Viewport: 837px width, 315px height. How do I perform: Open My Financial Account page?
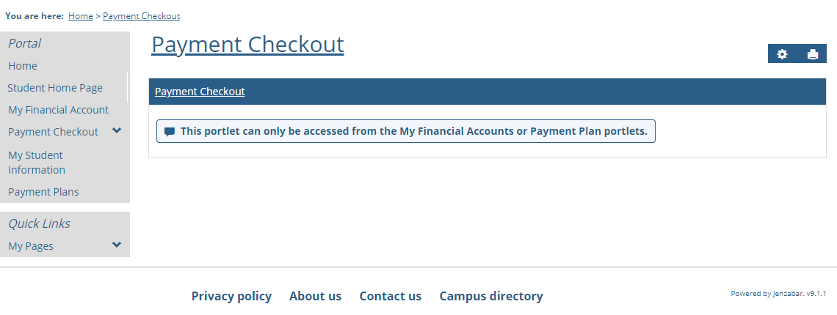tap(58, 110)
